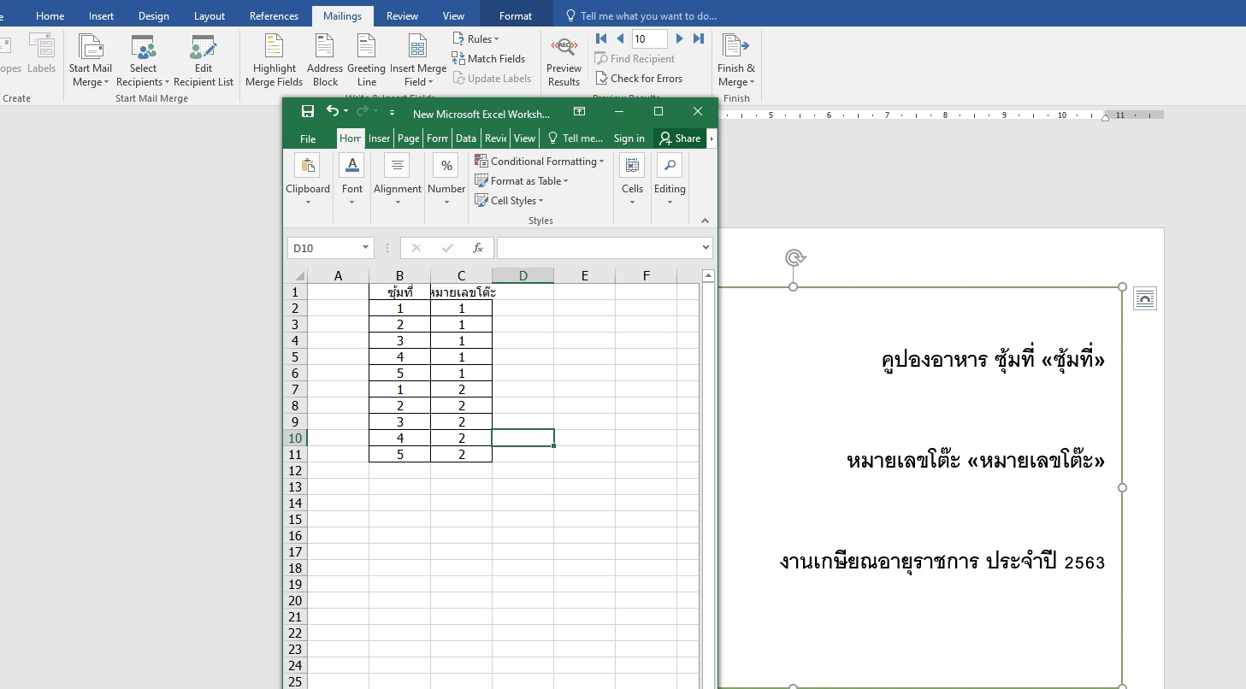The width and height of the screenshot is (1246, 689).
Task: Open Excel Number group
Action: tap(446, 180)
